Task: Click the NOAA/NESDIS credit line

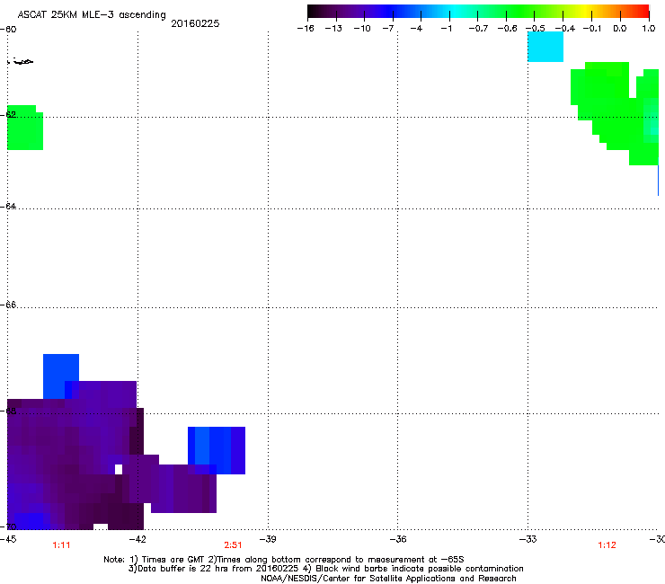Action: tap(388, 579)
